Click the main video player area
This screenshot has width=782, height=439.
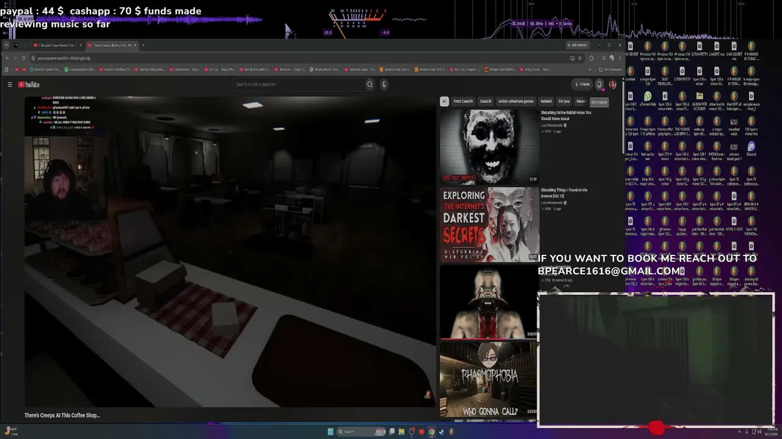230,251
